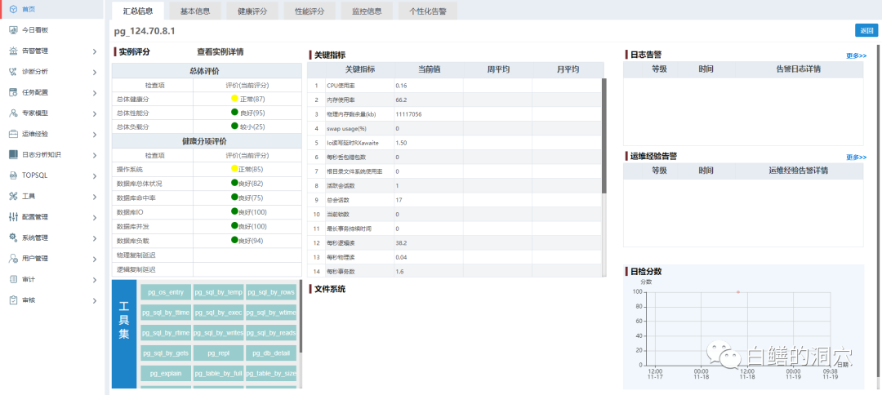Viewport: 882px width, 395px height.
Task: Expand the TOPSQL chevron
Action: pos(95,175)
